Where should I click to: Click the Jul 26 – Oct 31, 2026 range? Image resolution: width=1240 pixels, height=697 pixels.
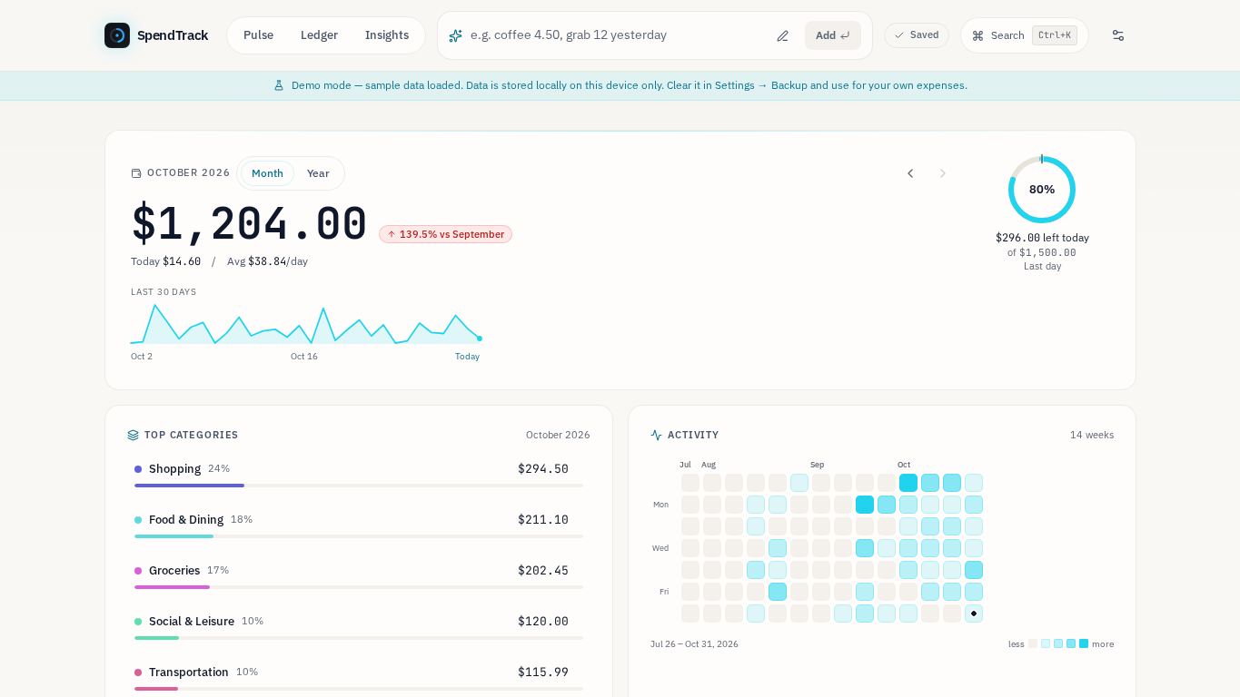click(x=694, y=644)
